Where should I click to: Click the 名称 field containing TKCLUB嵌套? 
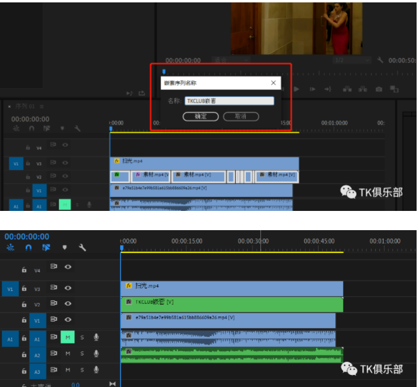[229, 101]
